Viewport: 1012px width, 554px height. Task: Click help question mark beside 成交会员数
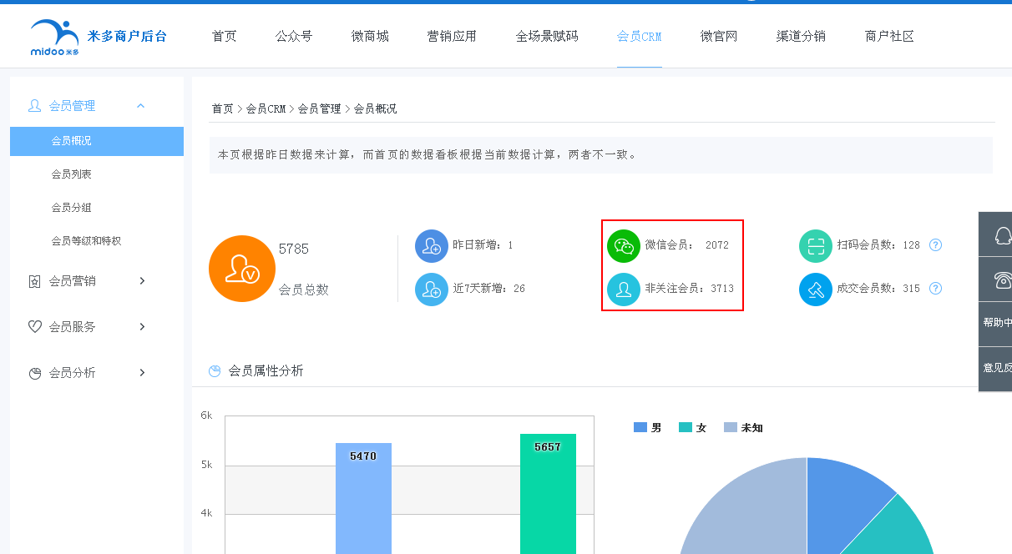pos(935,289)
